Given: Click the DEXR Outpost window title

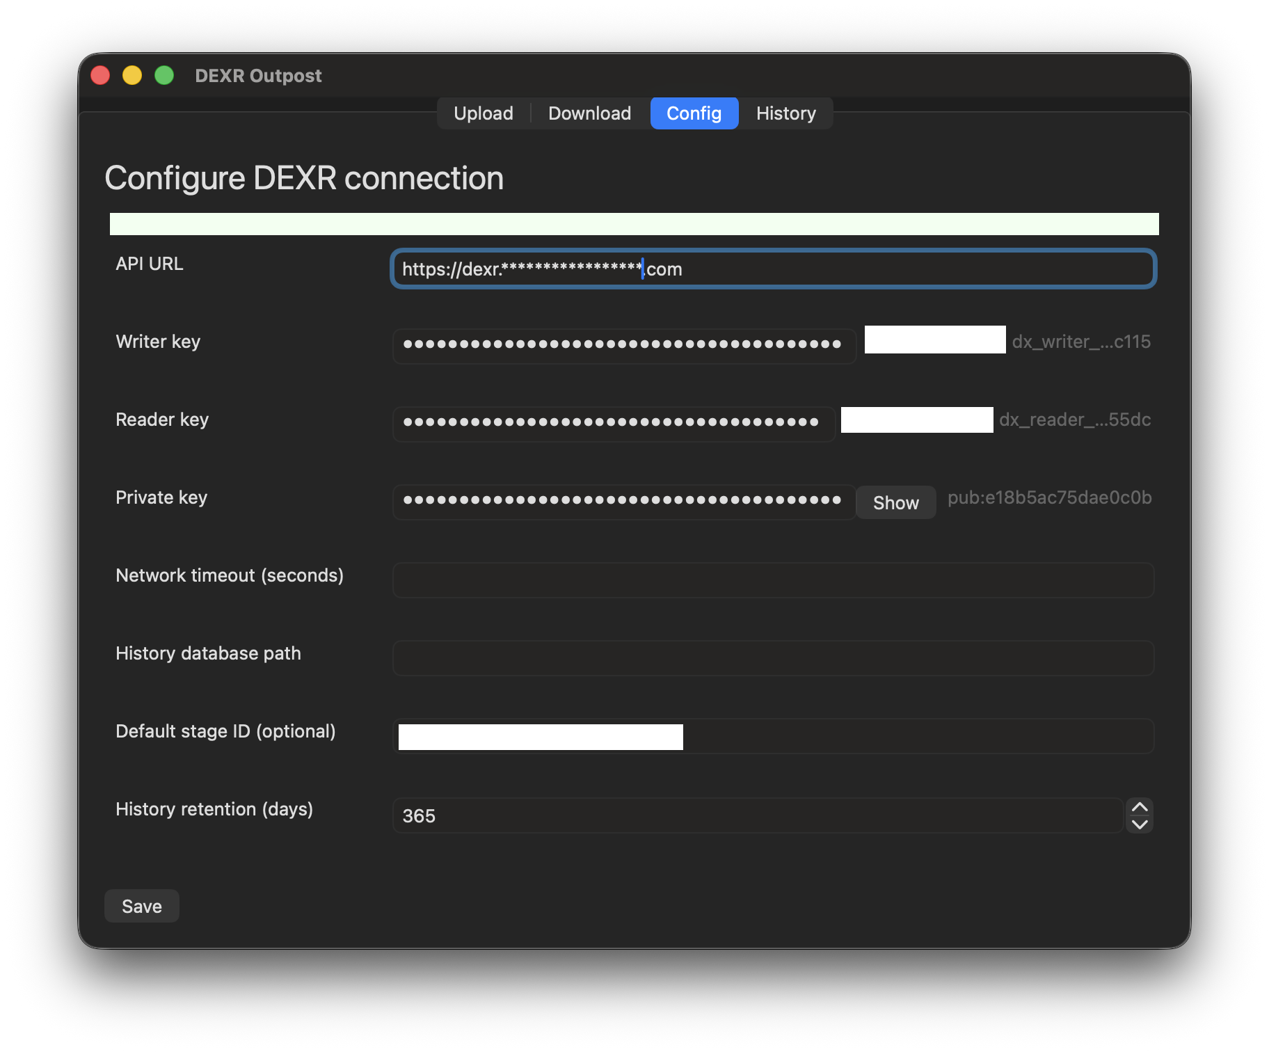Looking at the screenshot, I should pos(258,76).
